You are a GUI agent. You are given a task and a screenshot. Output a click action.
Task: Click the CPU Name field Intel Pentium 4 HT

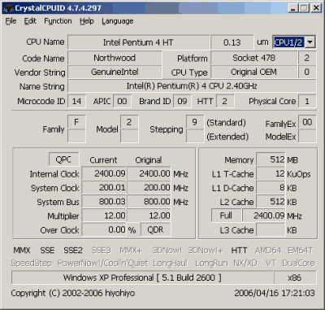pyautogui.click(x=138, y=42)
